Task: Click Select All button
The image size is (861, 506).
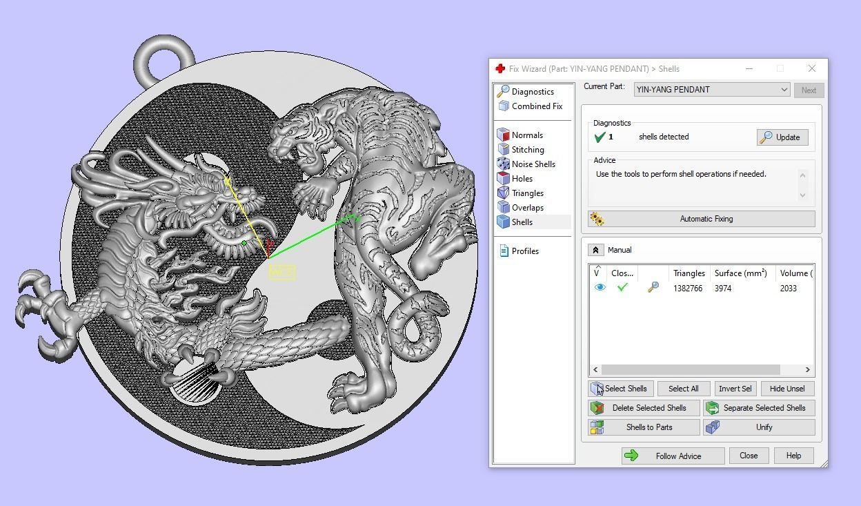Action: (x=683, y=389)
